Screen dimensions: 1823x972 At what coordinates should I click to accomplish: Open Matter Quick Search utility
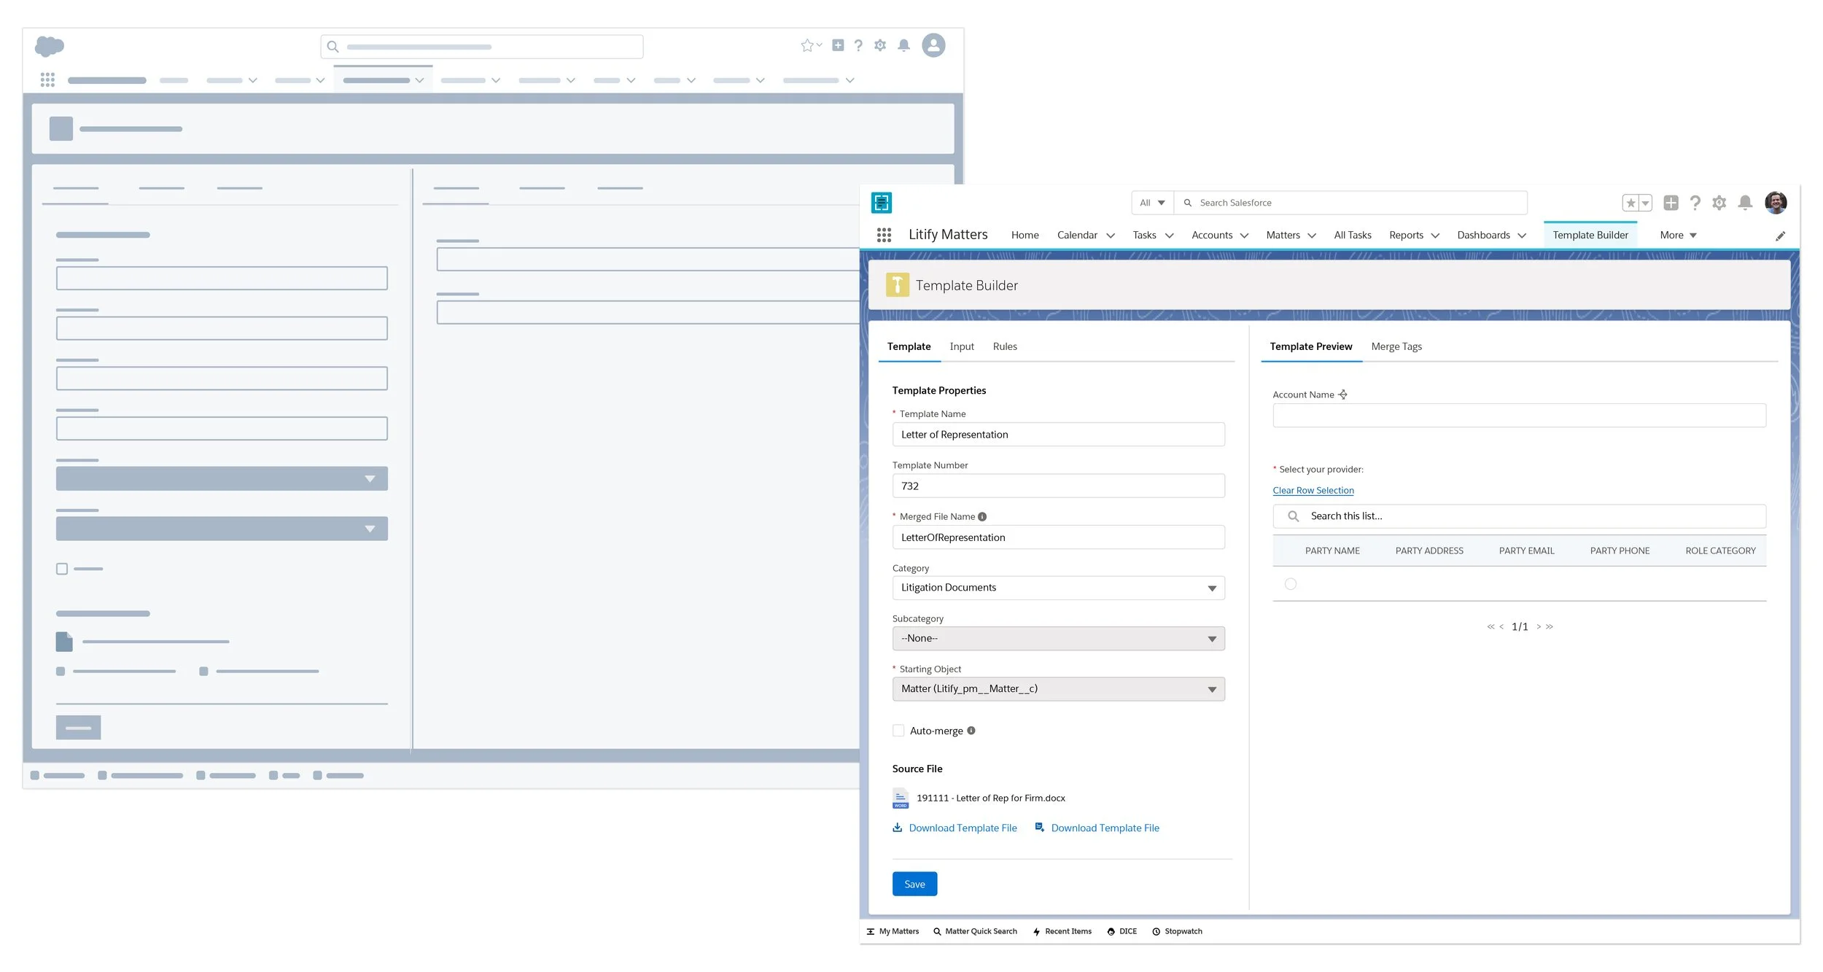pyautogui.click(x=975, y=931)
